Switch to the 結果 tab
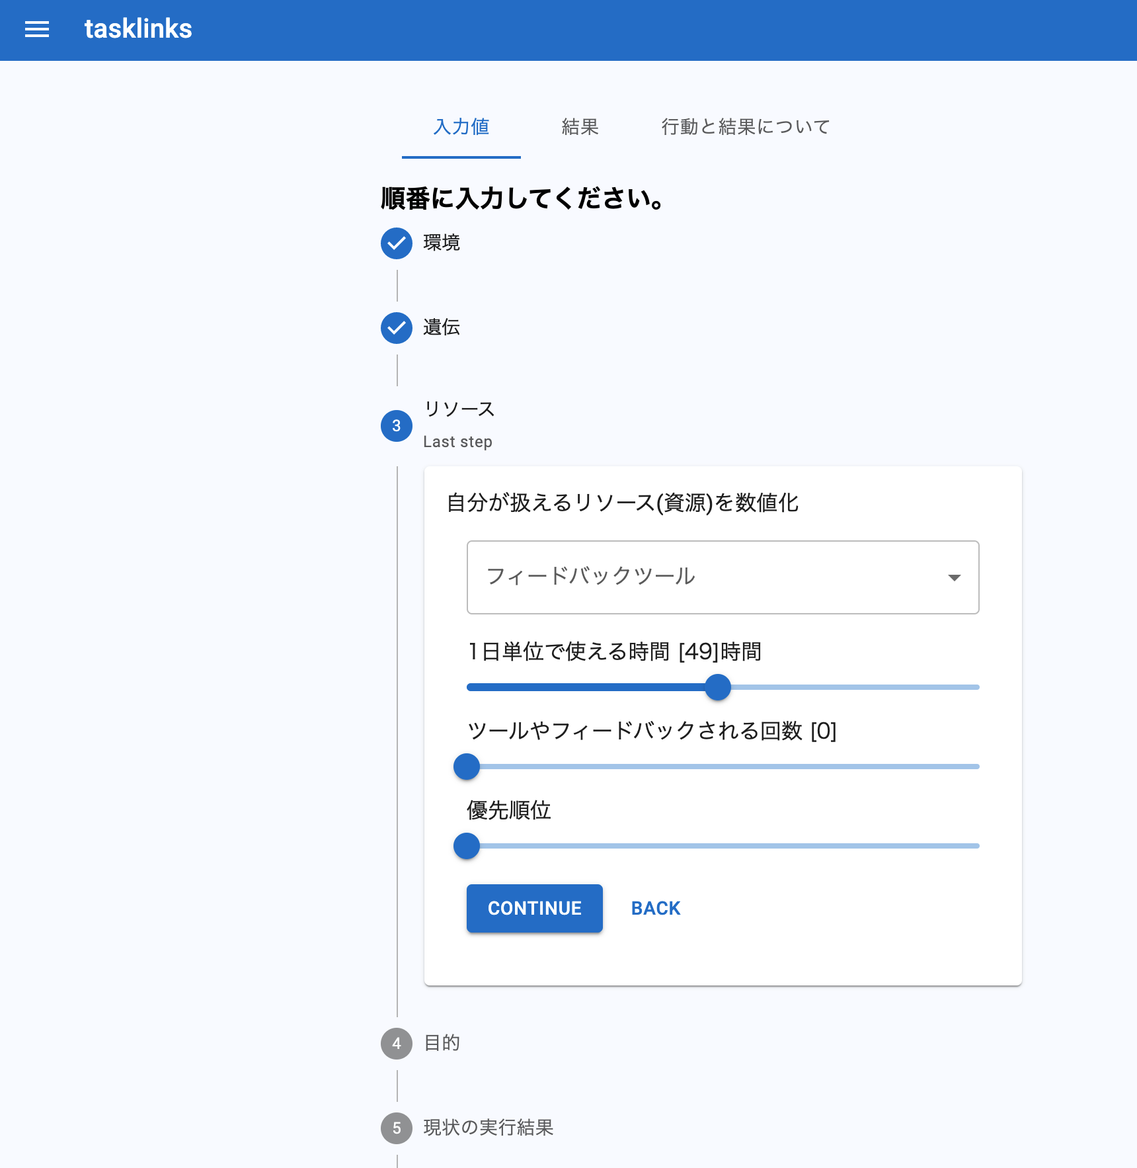The height and width of the screenshot is (1168, 1137). tap(579, 127)
